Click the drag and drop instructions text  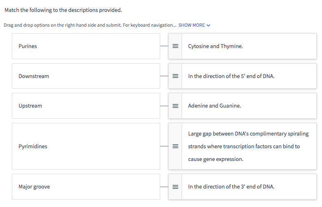point(89,25)
